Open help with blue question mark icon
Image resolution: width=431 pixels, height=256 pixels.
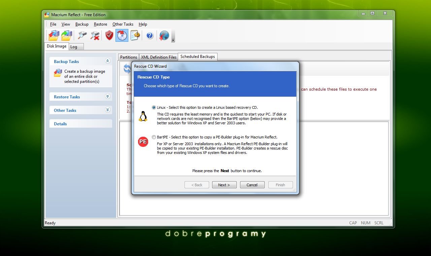(x=150, y=35)
